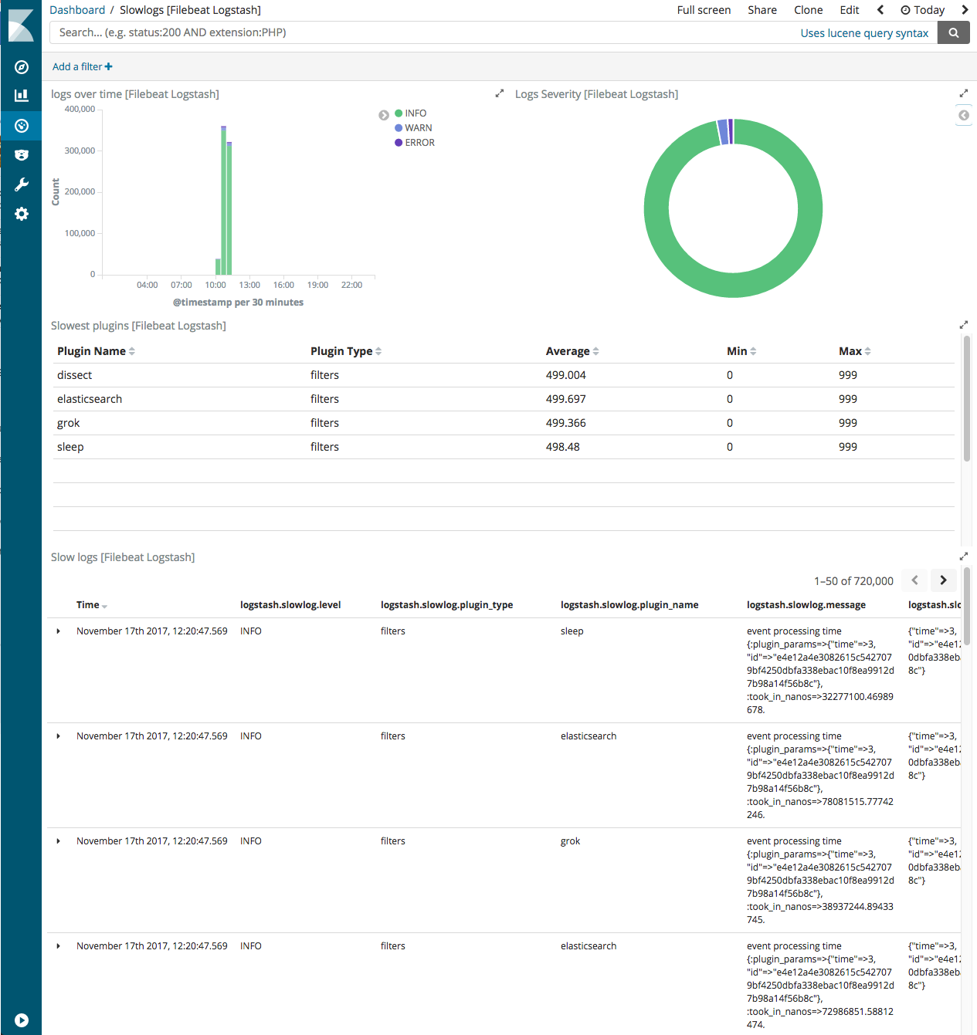Open Dev Tools with the wrench icon
Image resolution: width=977 pixels, height=1035 pixels.
[21, 184]
